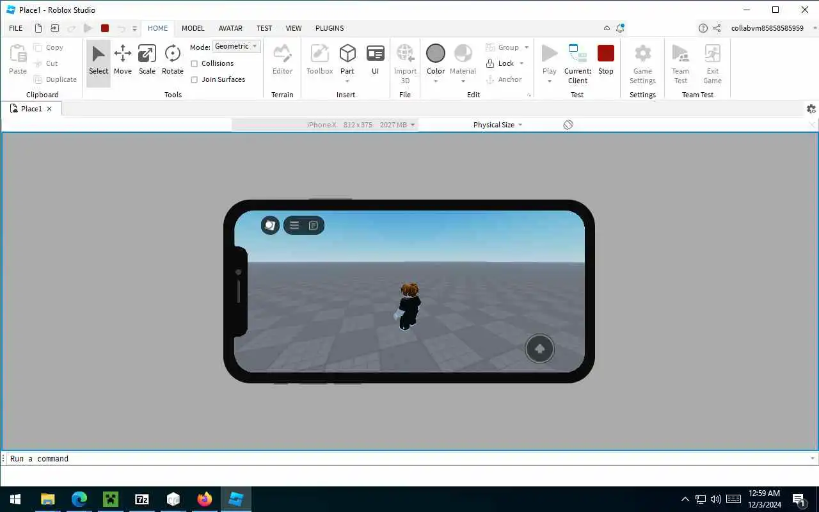This screenshot has height=512, width=819.
Task: Open the Toolbox panel
Action: (319, 61)
